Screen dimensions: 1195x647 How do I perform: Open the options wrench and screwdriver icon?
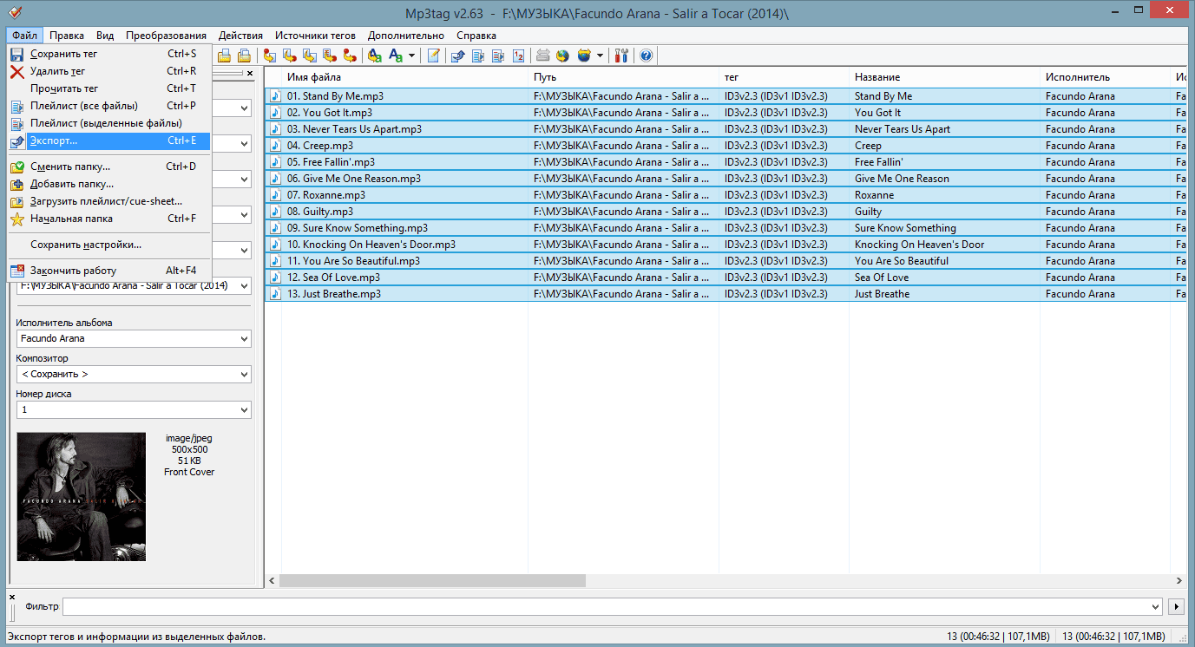(x=621, y=56)
